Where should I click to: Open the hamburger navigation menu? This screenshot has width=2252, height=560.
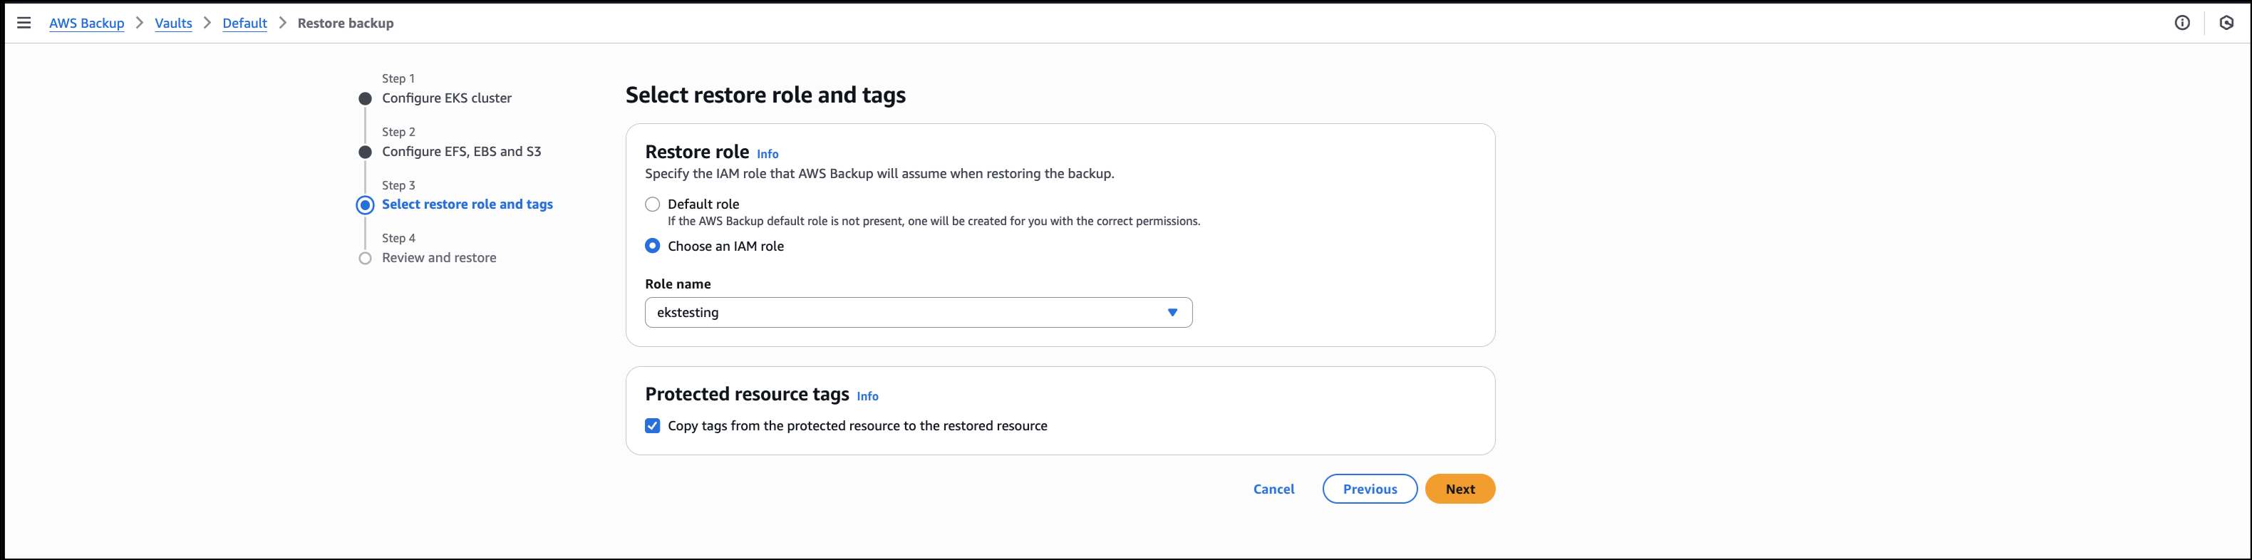click(24, 23)
